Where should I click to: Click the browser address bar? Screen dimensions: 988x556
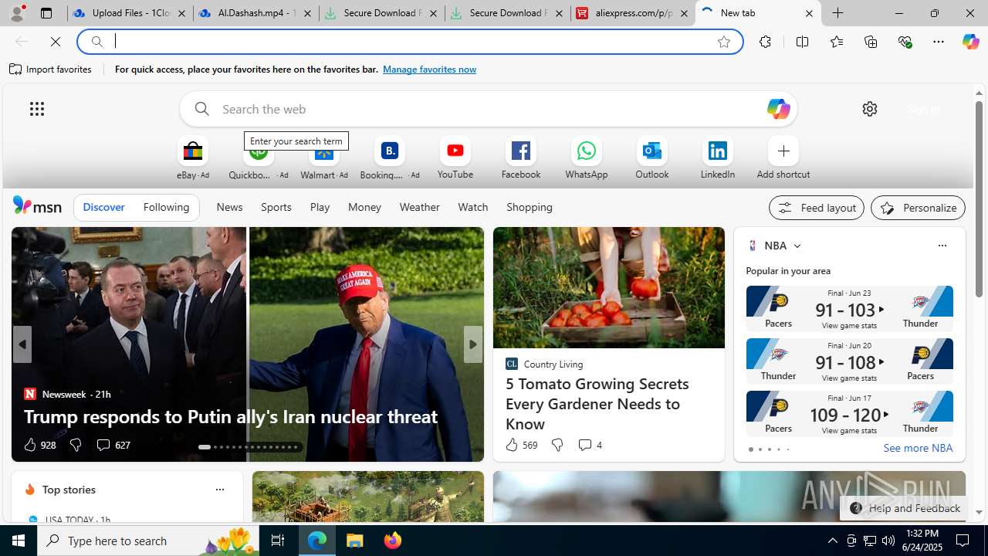click(x=409, y=42)
